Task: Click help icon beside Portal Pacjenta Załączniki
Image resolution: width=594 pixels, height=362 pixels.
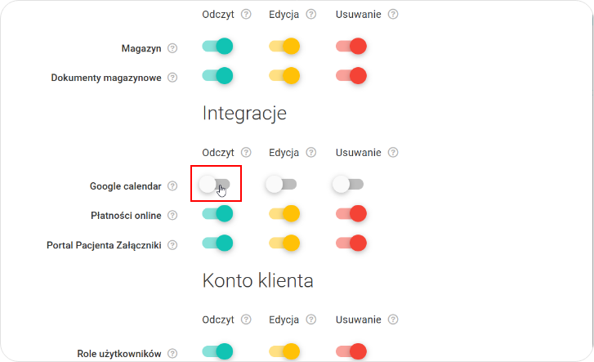Action: coord(172,244)
